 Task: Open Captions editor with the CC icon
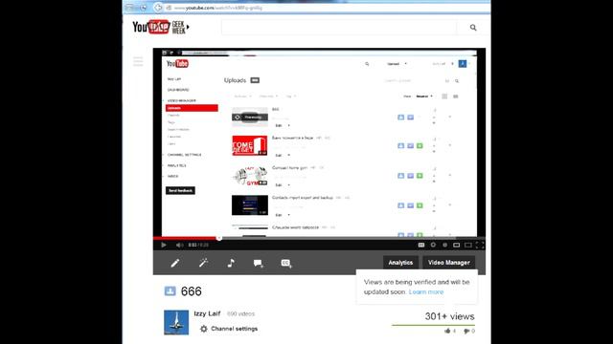point(286,264)
